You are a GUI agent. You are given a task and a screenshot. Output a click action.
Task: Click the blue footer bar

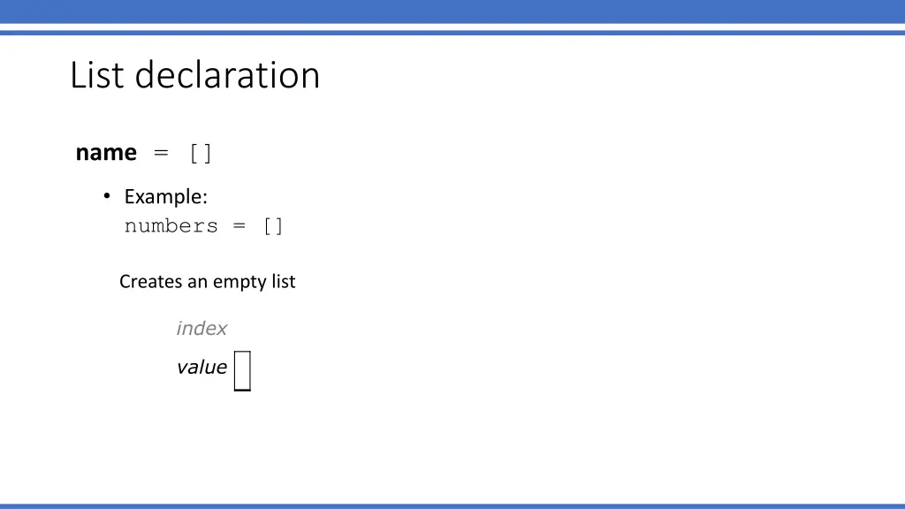(x=452, y=505)
